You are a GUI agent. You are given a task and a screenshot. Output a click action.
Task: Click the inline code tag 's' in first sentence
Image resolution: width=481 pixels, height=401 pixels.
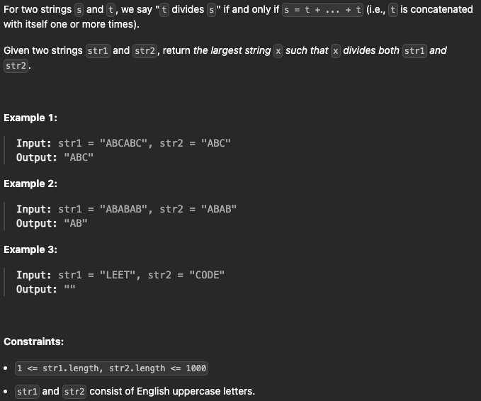coord(79,10)
